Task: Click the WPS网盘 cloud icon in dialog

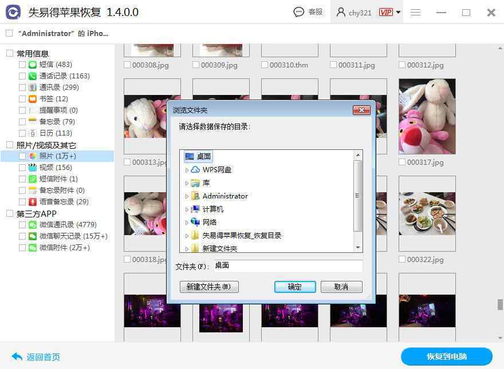Action: 195,169
